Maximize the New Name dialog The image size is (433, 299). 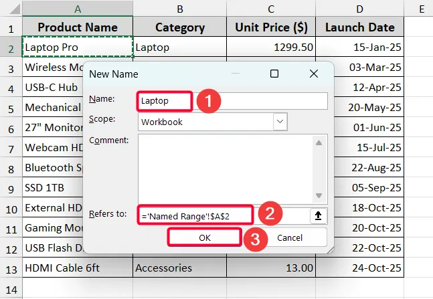pyautogui.click(x=274, y=74)
